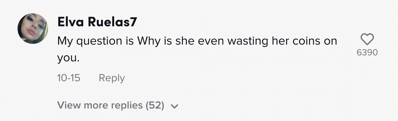Heart the "wasting her coins" comment
Screen dimensions: 398x121
pos(367,39)
